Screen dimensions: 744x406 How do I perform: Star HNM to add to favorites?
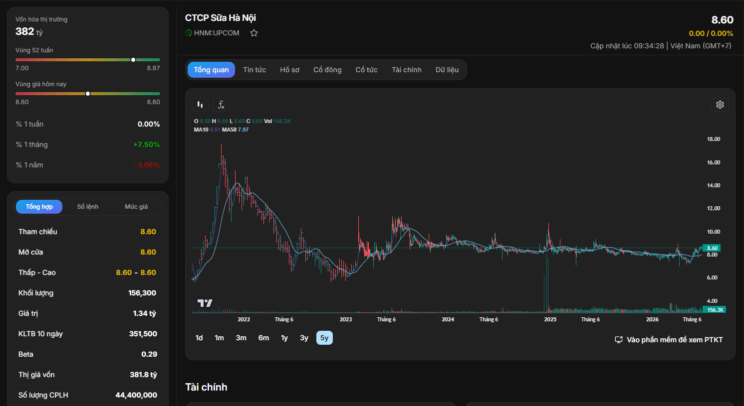(254, 33)
